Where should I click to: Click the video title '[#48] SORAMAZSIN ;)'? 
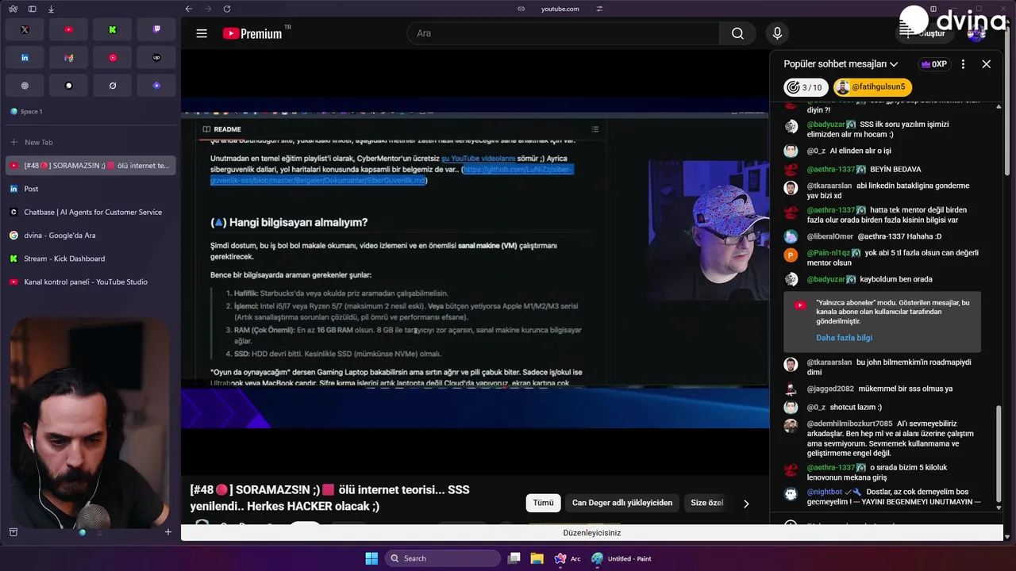(330, 498)
